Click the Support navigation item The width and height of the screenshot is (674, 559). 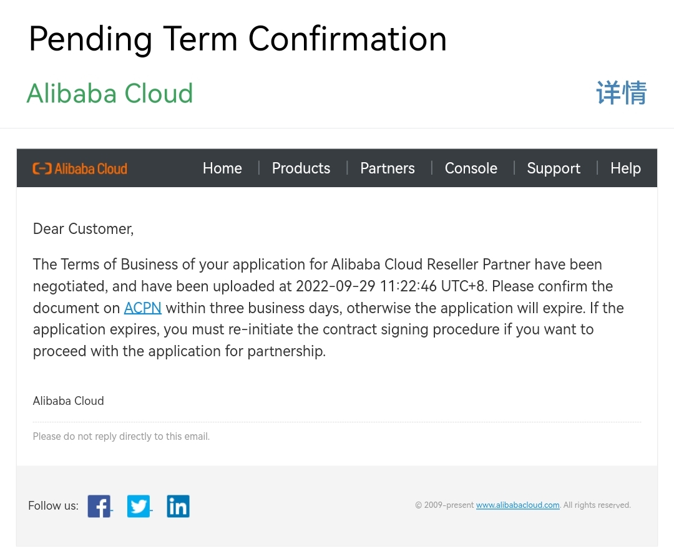554,168
